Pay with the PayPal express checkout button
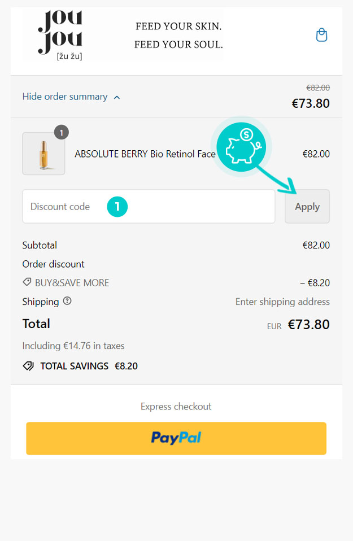This screenshot has height=541, width=353. point(176,438)
